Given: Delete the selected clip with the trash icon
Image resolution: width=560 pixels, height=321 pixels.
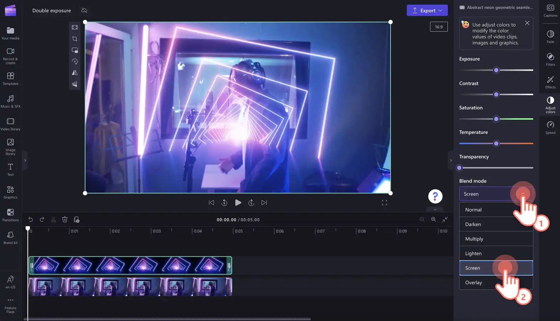Looking at the screenshot, I should 65,219.
